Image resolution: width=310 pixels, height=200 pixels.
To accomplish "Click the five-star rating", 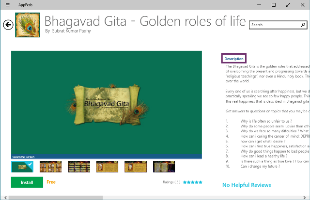I will click(193, 182).
